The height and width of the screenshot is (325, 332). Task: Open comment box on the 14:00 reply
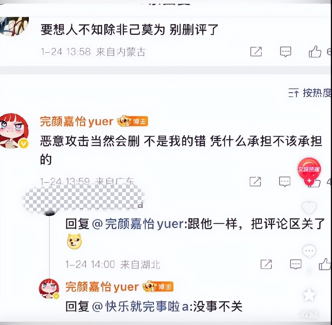click(x=295, y=264)
